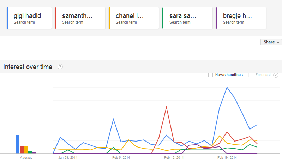
Task: Select the yellow chanel i... search term card
Action: coord(134,18)
